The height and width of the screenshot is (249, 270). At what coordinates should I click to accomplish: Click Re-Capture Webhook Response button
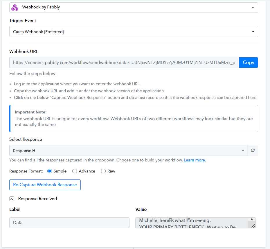tap(45, 185)
